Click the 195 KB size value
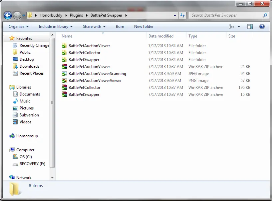This screenshot has width=273, height=201. tap(244, 88)
